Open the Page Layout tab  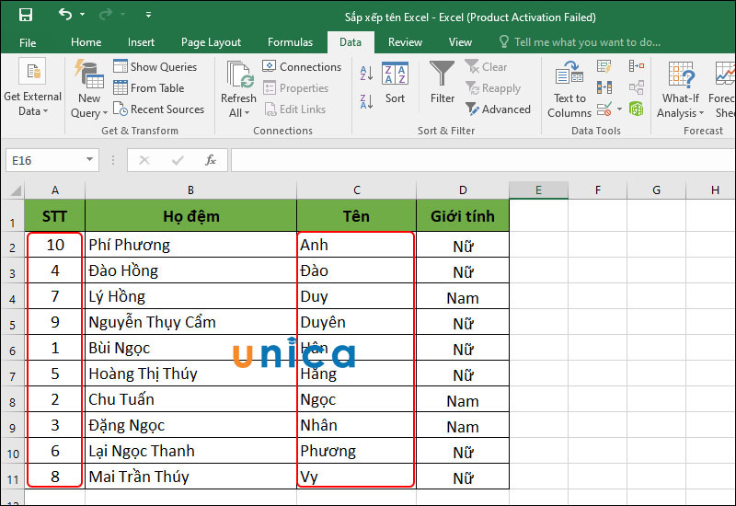coord(211,42)
